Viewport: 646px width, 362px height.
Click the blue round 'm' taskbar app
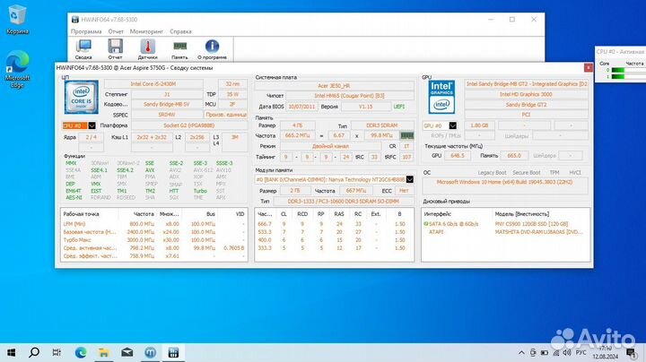(150, 352)
